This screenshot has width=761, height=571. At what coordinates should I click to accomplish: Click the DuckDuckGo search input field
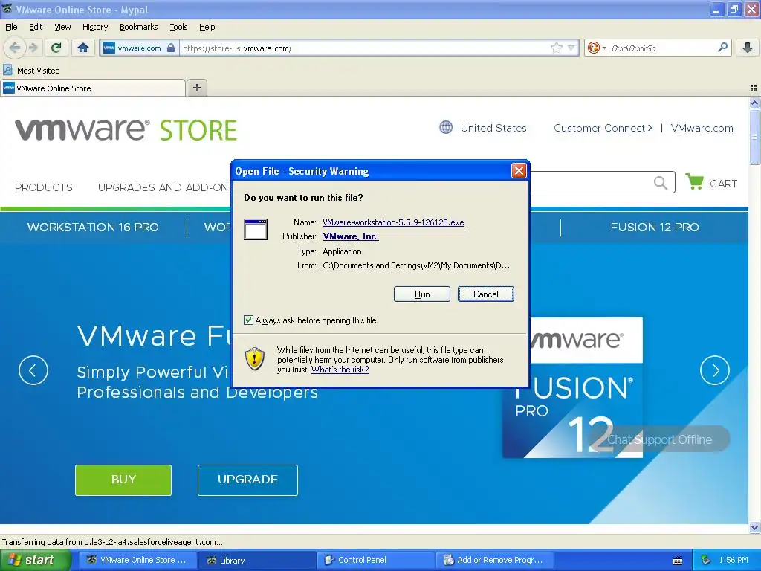pos(661,48)
